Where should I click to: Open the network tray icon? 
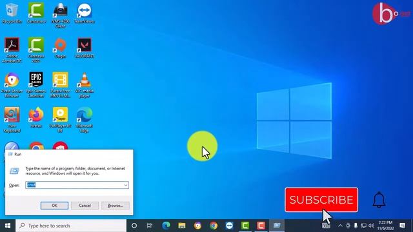click(363, 226)
